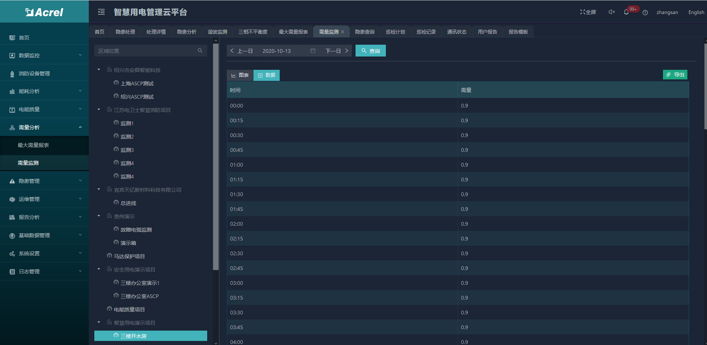Open zhangsan user account menu
Image resolution: width=707 pixels, height=345 pixels.
point(667,13)
